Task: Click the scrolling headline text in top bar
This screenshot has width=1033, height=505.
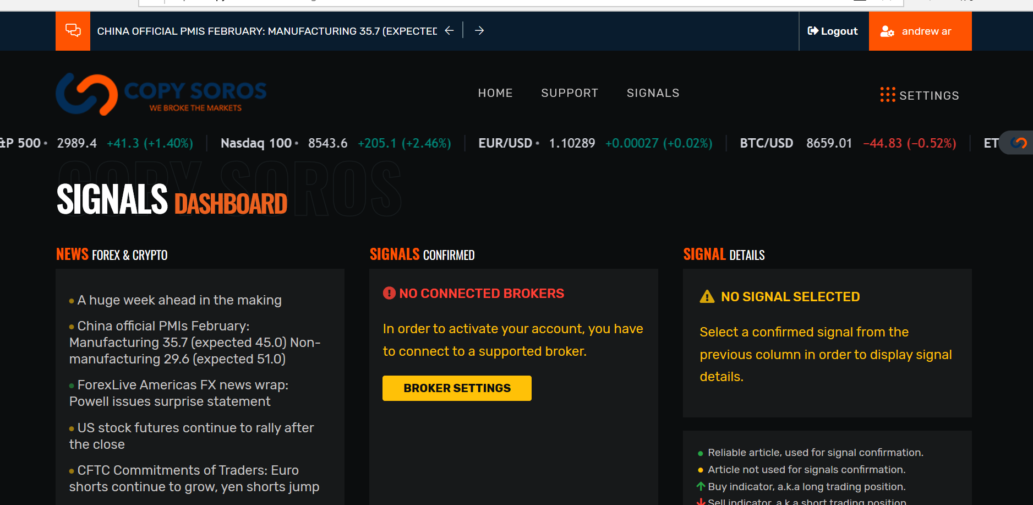Action: [x=267, y=31]
